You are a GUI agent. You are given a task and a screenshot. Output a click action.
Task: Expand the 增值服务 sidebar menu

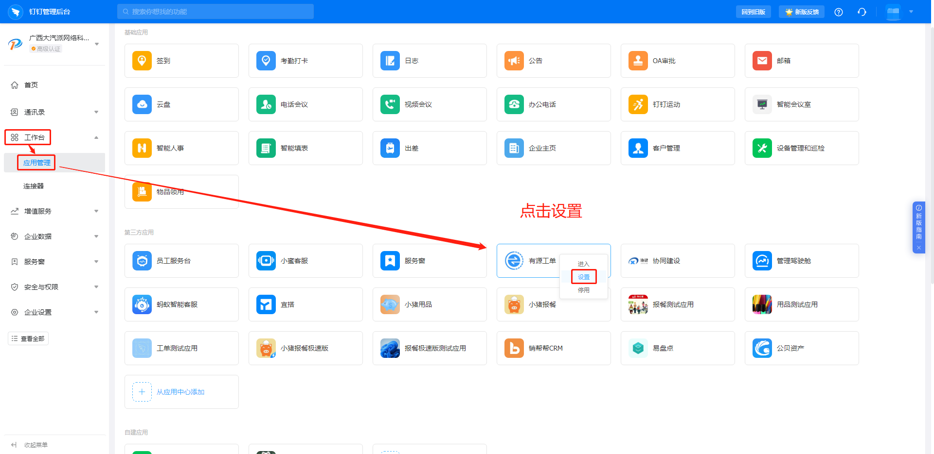coord(96,211)
